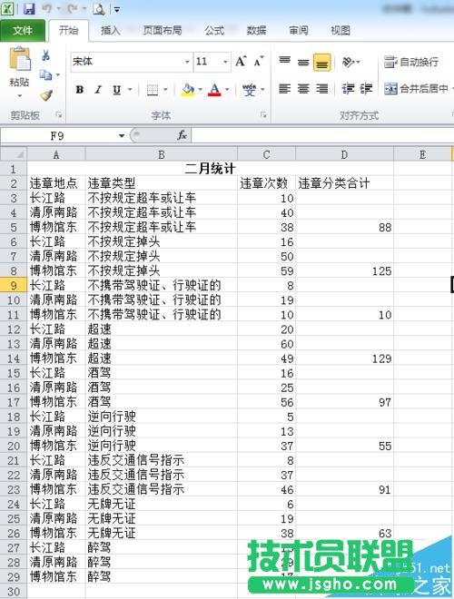
Task: Click the decrease indent icon
Action: point(348,89)
